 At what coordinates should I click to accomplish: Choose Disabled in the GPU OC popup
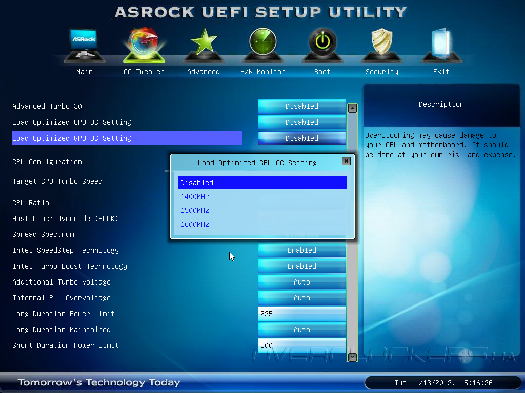pyautogui.click(x=262, y=183)
